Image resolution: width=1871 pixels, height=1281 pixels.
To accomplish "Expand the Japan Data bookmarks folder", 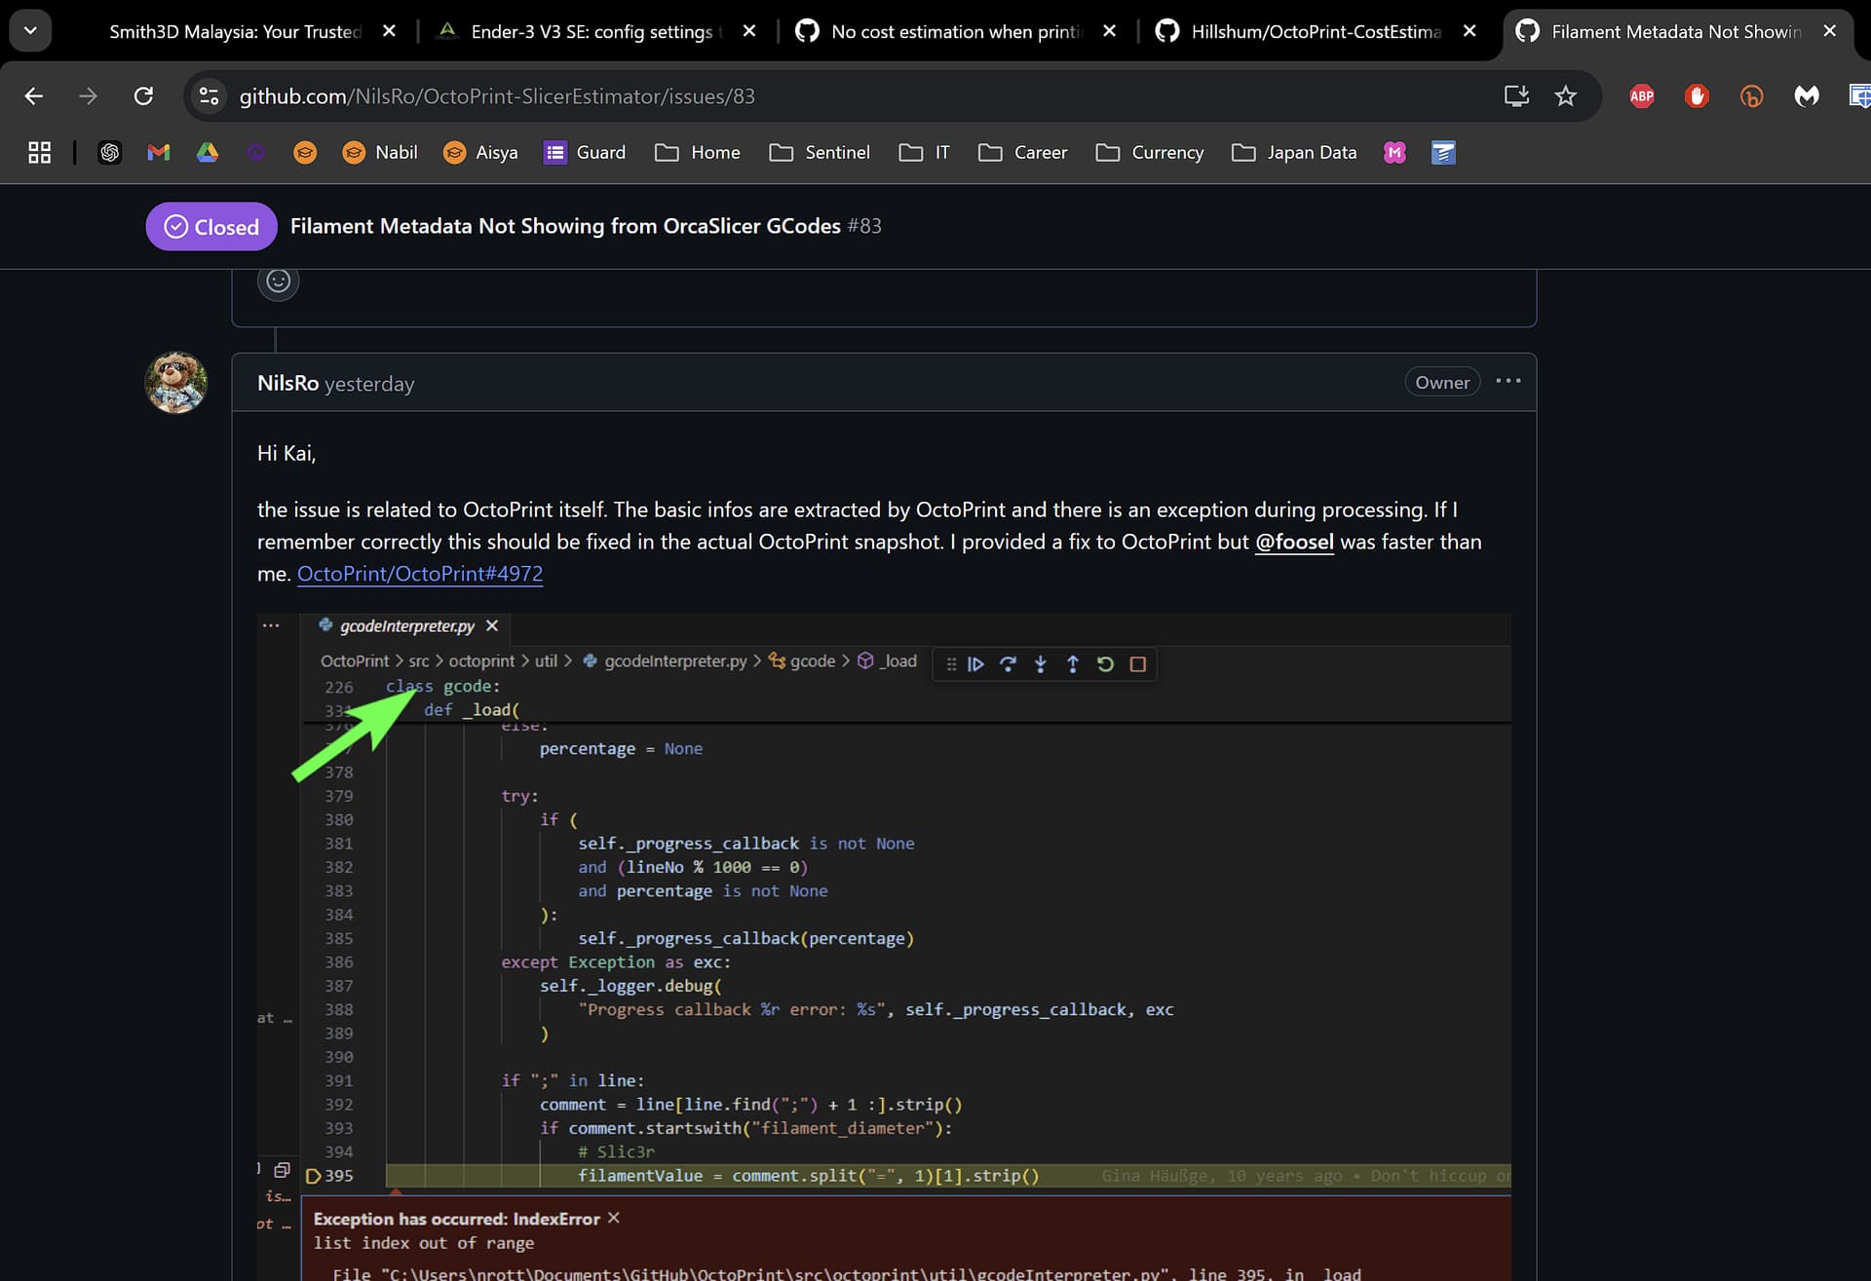I will (1294, 153).
